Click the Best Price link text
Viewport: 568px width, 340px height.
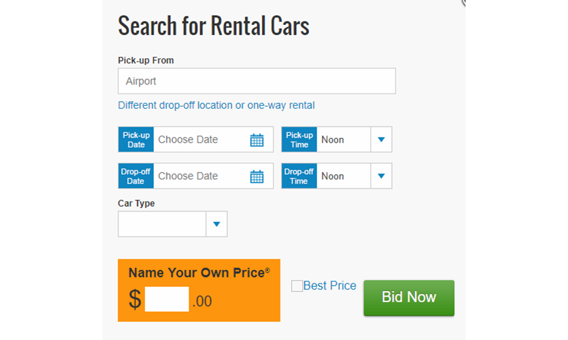click(x=329, y=286)
